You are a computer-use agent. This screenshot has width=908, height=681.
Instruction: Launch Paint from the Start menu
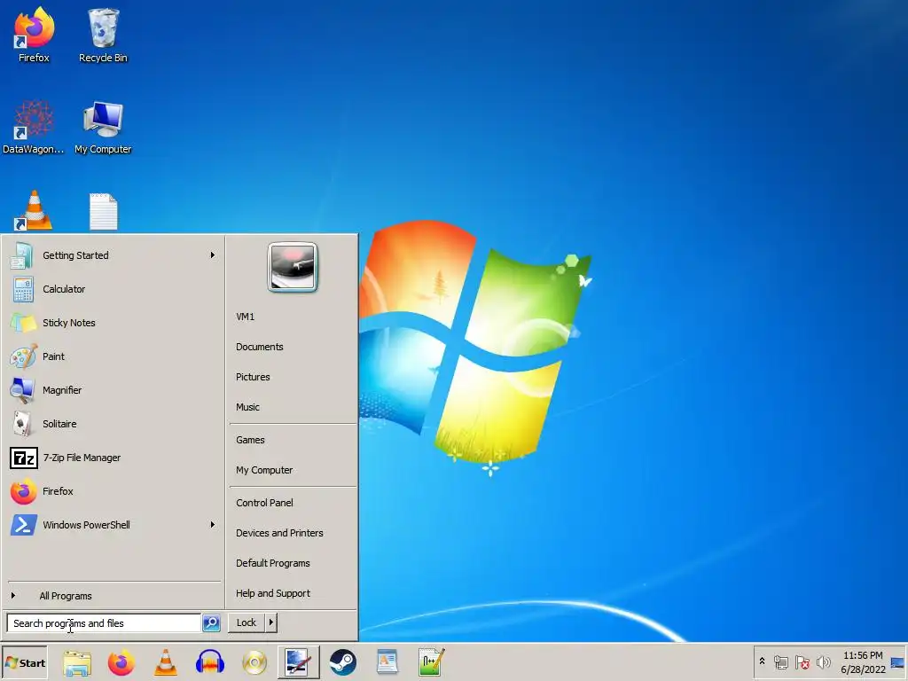(113, 356)
